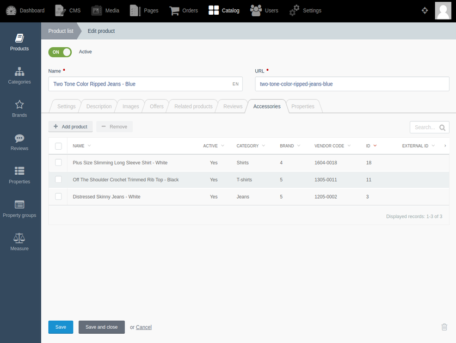
Task: Click 'Displayed records: 1-3 of 3' text
Action: tap(414, 217)
